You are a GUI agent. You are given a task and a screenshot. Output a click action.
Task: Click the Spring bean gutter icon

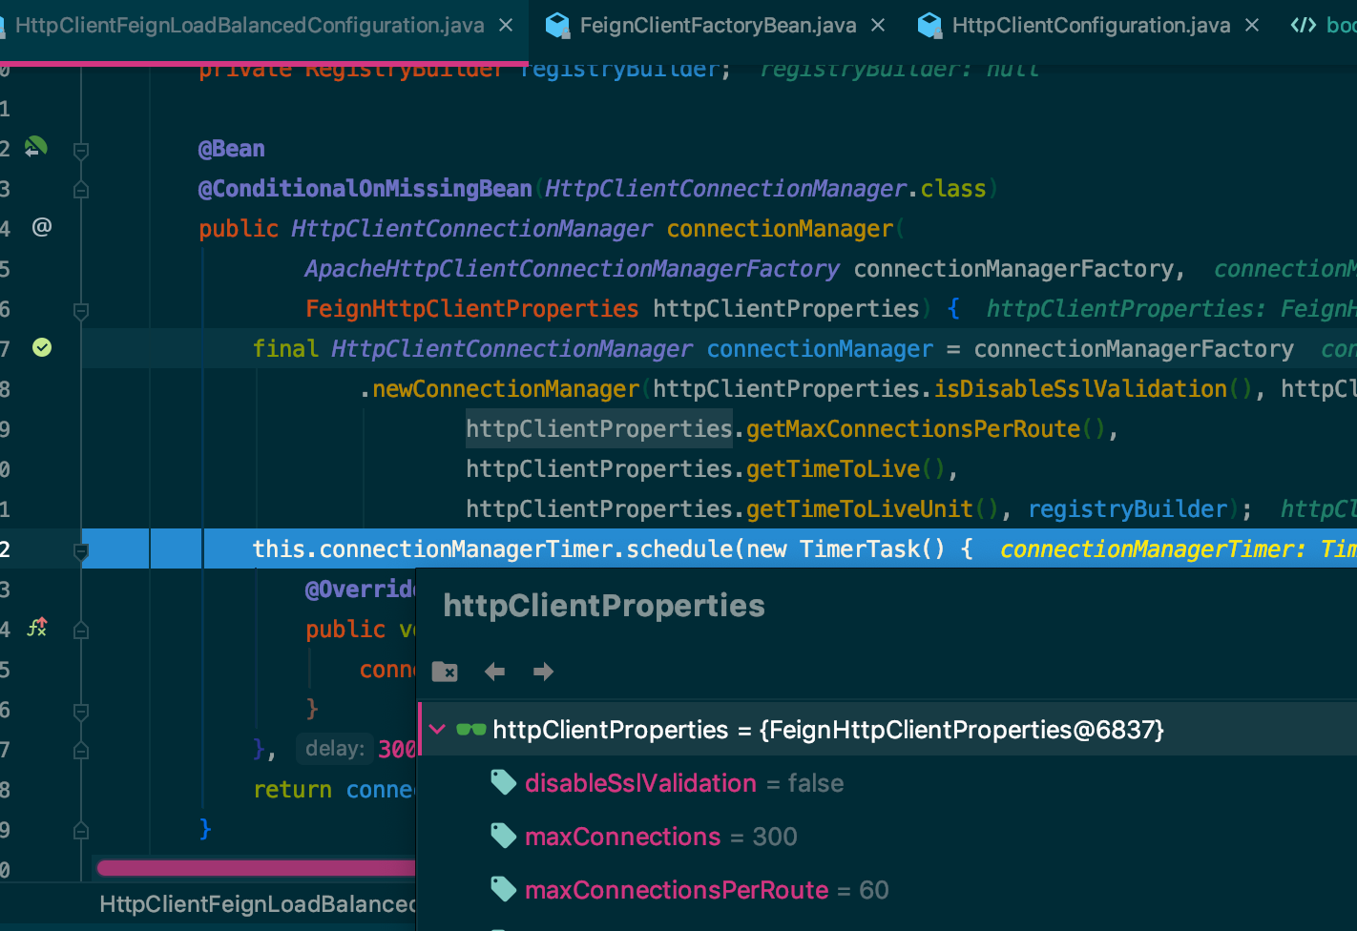tap(35, 147)
